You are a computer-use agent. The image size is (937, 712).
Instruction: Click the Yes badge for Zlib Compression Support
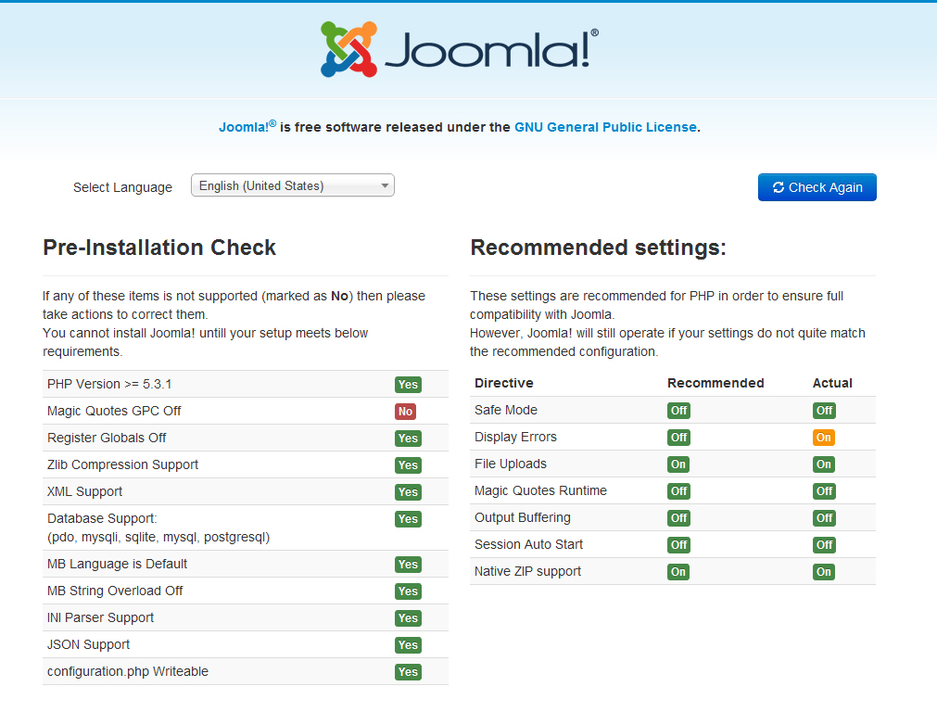click(408, 465)
